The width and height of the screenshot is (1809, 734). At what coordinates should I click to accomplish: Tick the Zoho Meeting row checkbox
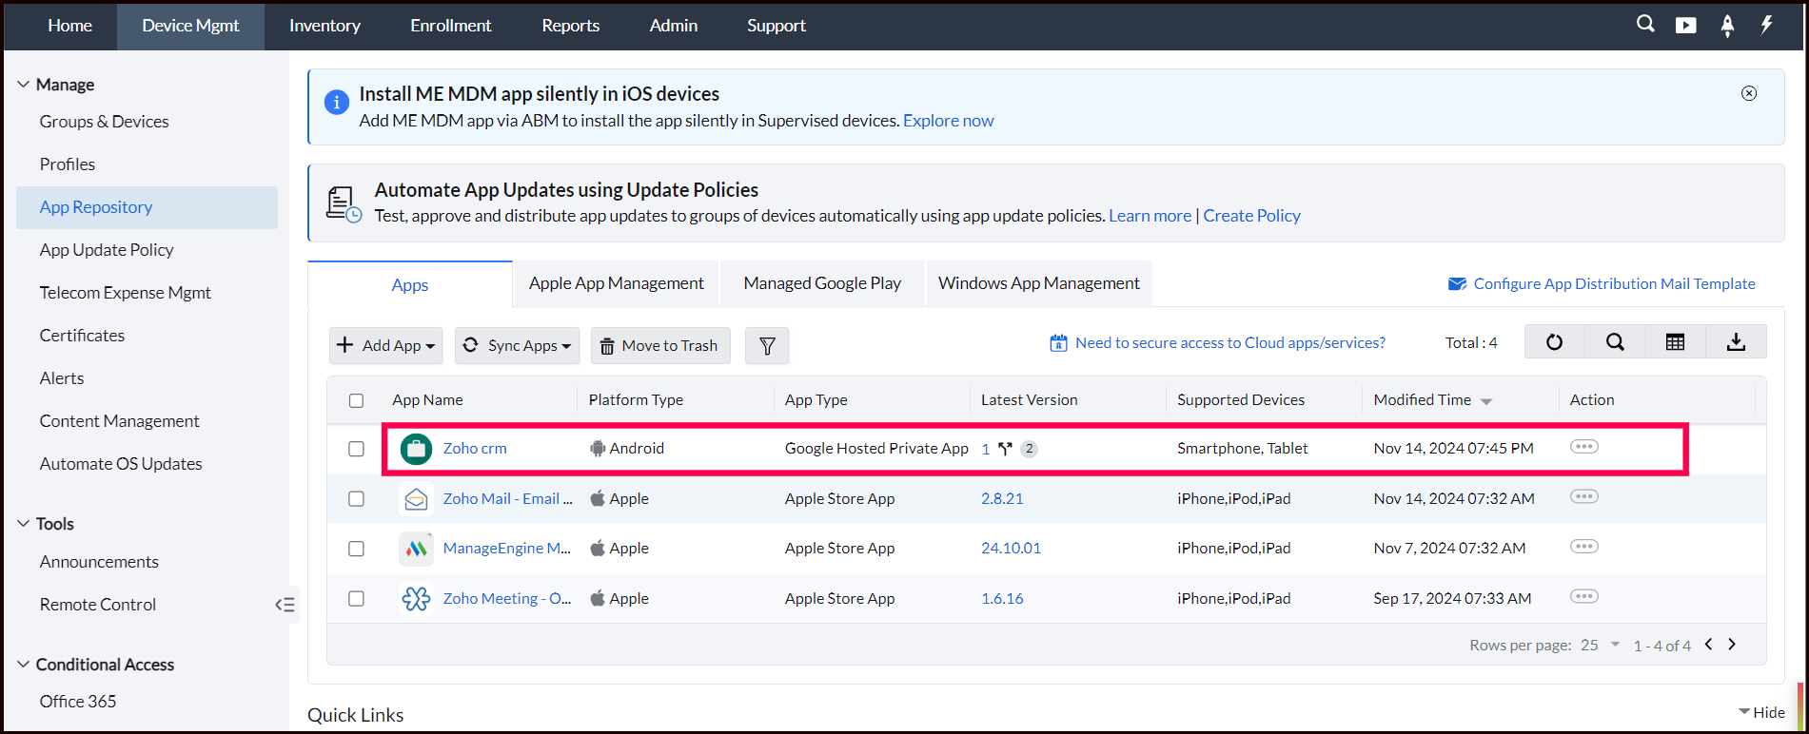[x=356, y=599]
